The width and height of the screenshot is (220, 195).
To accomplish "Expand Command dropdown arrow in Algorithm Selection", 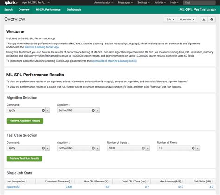I will [x=47, y=110].
